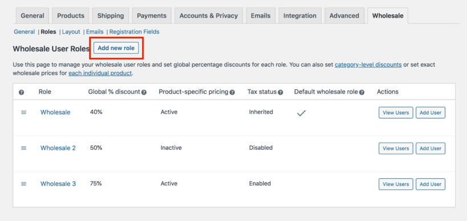Screen dimensions: 467x221
Task: Click help icon next to Global % discount
Action: click(x=144, y=92)
